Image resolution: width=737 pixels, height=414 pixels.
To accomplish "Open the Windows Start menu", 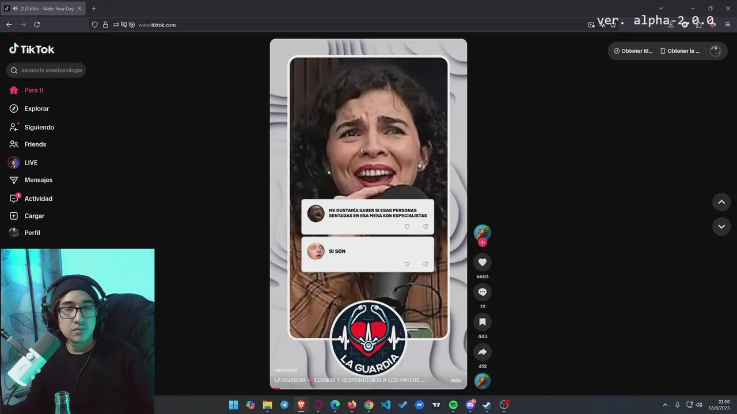I will pyautogui.click(x=233, y=405).
